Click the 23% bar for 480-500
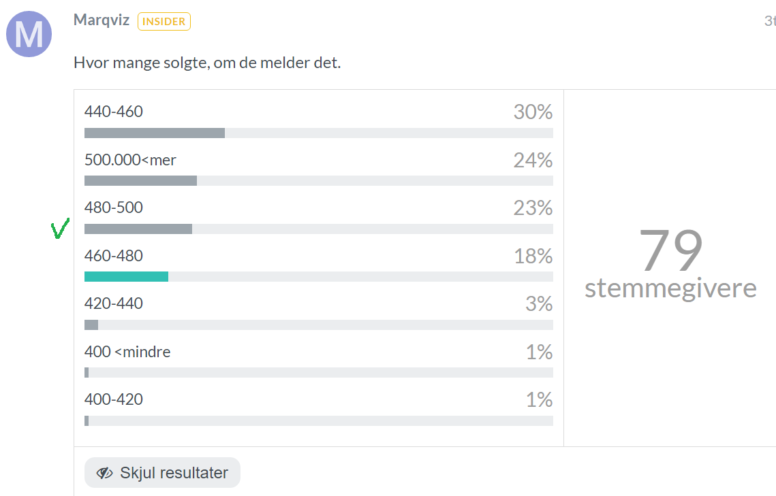 point(319,229)
